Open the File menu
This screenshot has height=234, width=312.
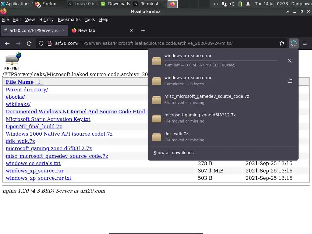(5, 19)
